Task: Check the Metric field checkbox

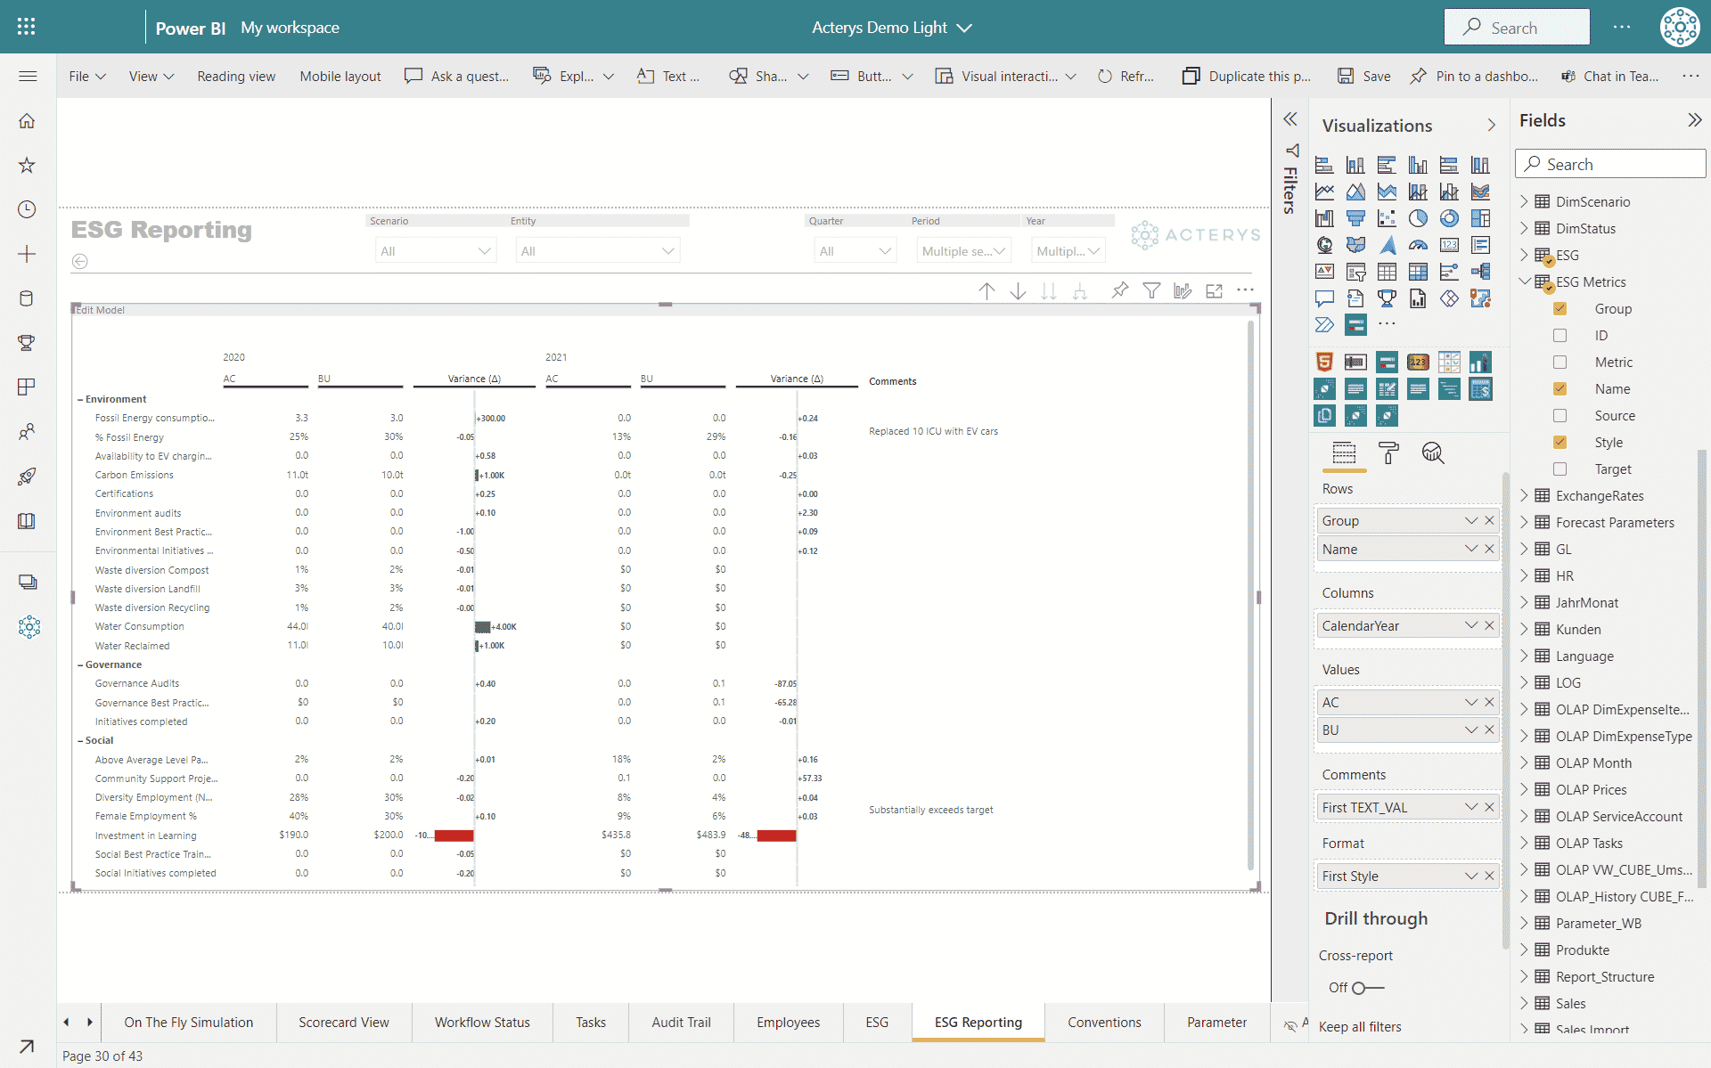Action: point(1560,362)
